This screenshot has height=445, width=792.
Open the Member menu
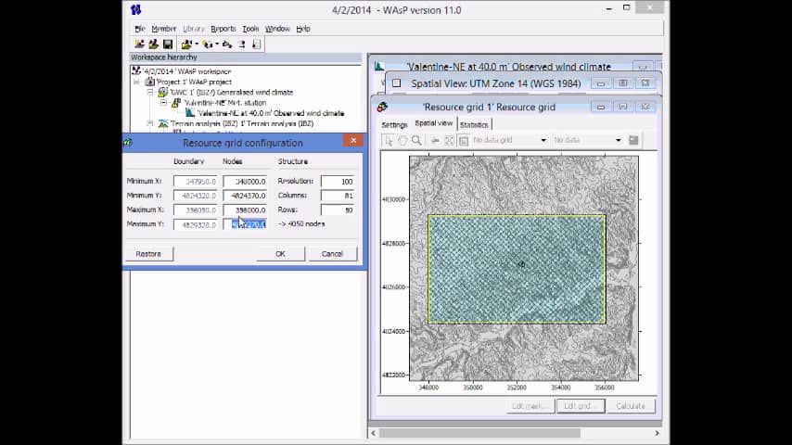click(x=163, y=29)
